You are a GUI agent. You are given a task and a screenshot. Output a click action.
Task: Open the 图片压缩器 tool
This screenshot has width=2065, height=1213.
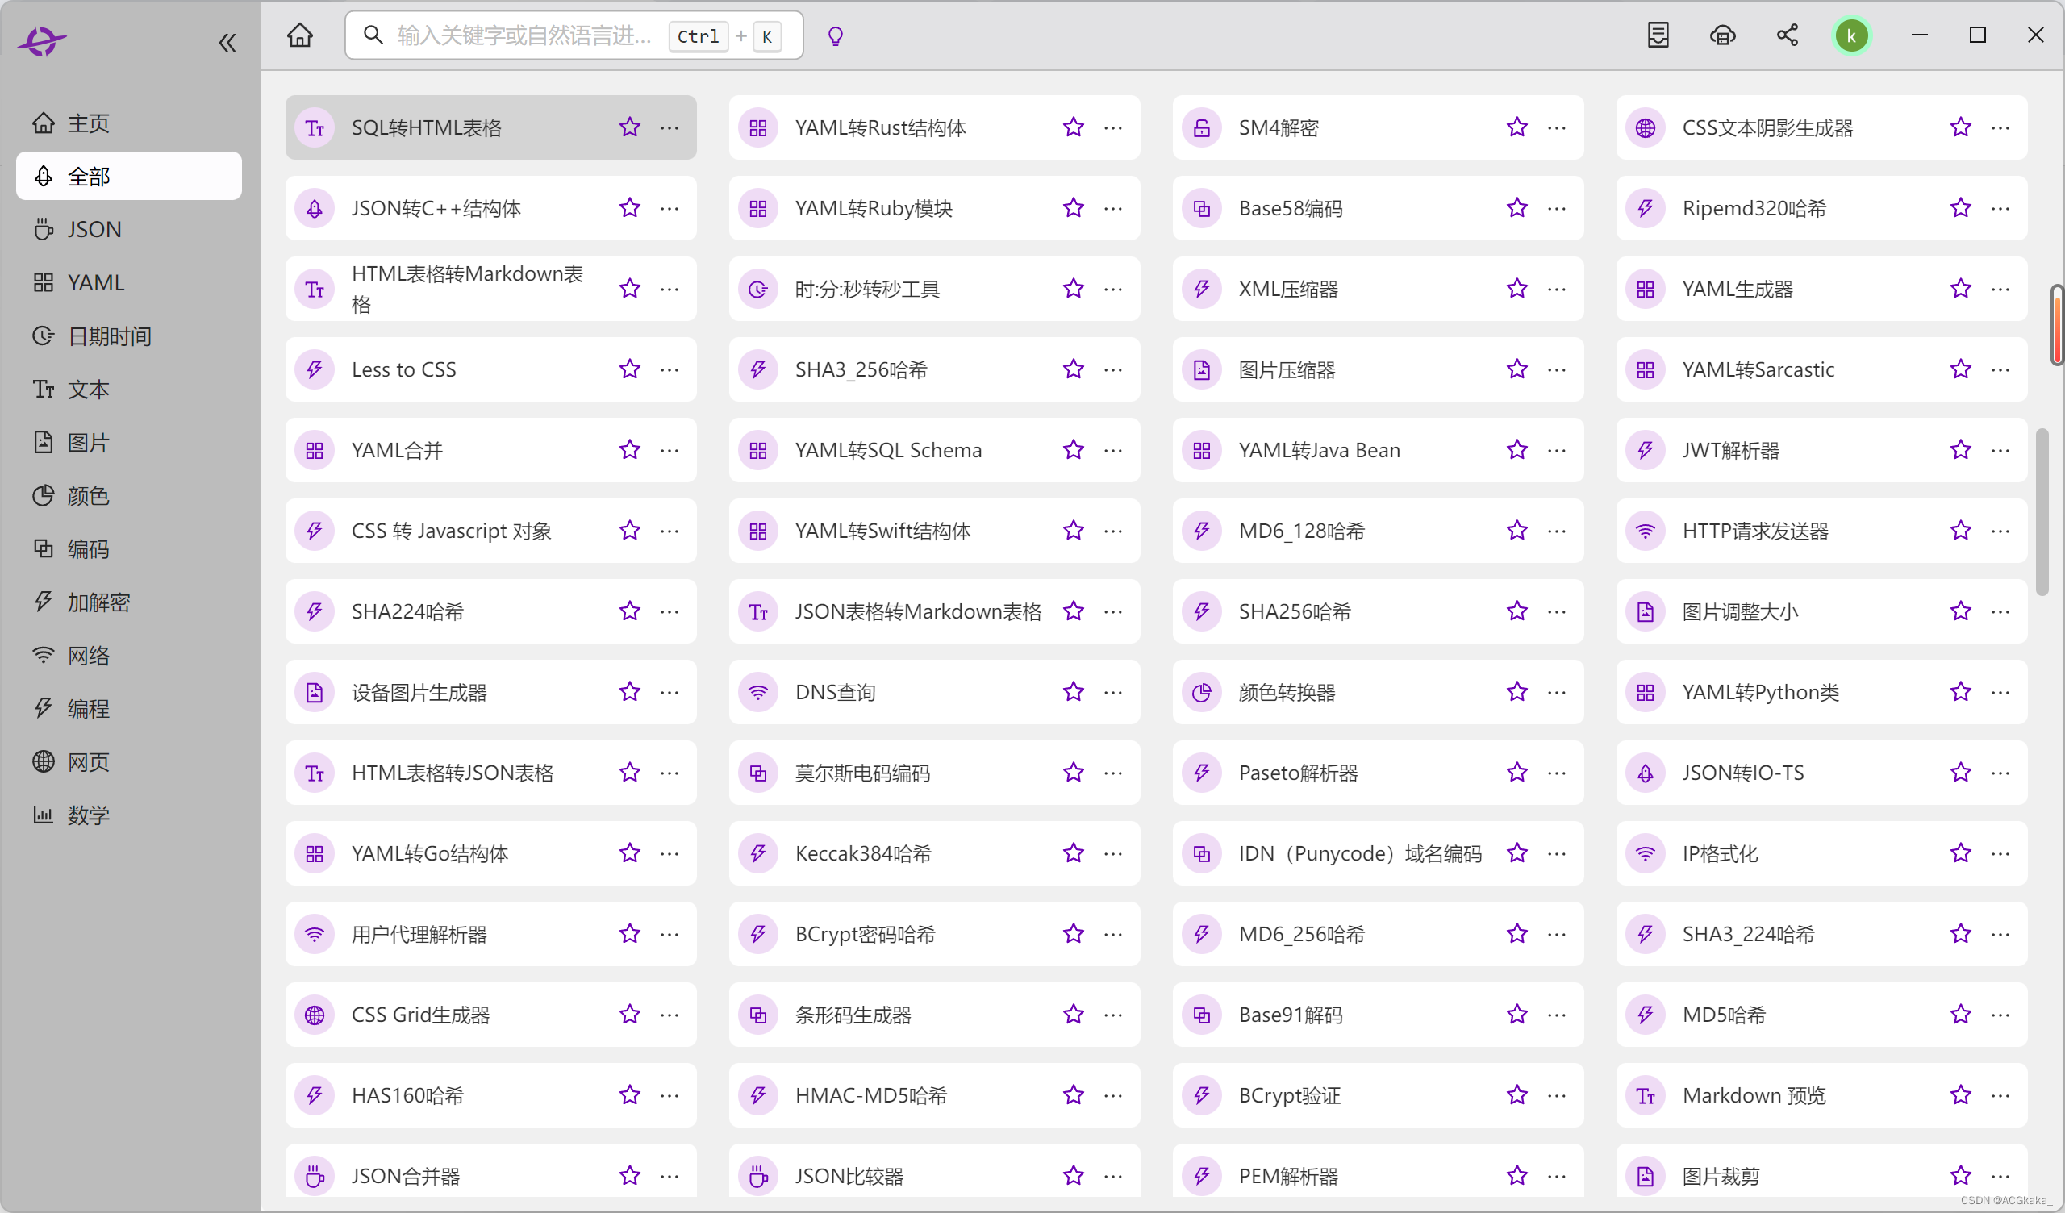click(1287, 370)
